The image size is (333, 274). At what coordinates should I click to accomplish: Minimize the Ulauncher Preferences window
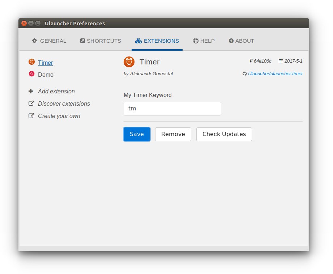coord(31,23)
